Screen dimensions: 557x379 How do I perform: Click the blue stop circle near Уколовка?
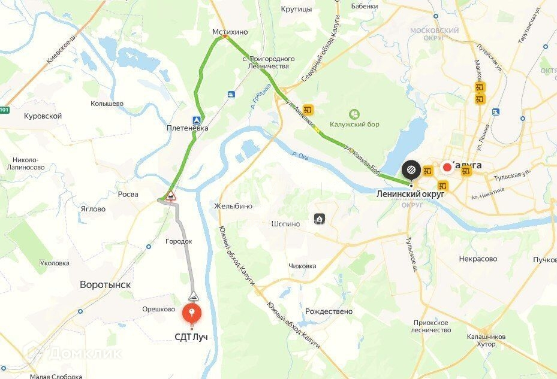tap(149, 247)
